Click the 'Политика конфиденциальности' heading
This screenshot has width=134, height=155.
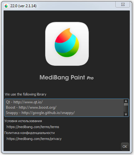[x=29, y=133]
